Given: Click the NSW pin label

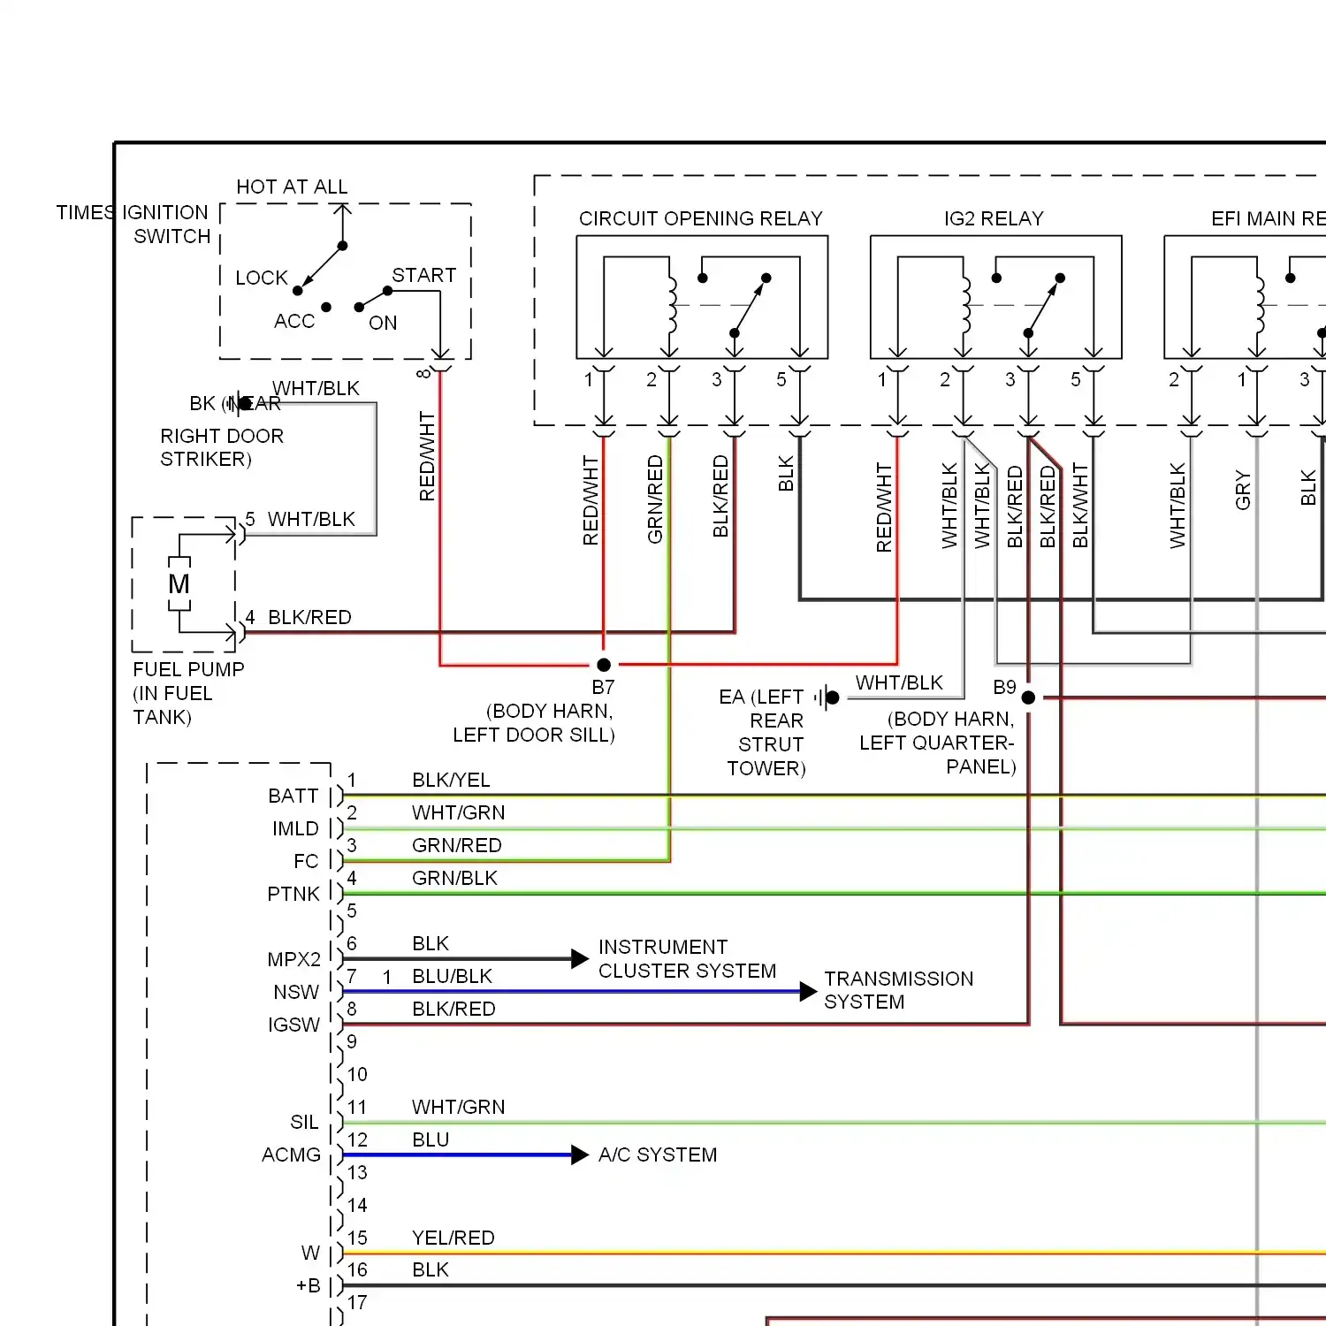Looking at the screenshot, I should click(296, 992).
